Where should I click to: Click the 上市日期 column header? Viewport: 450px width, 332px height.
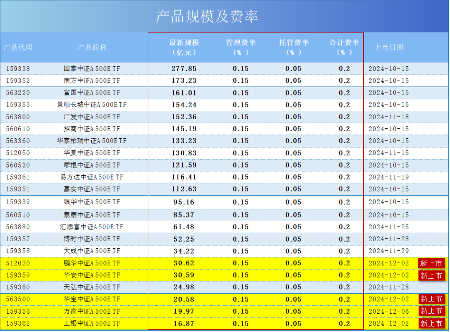pos(389,47)
